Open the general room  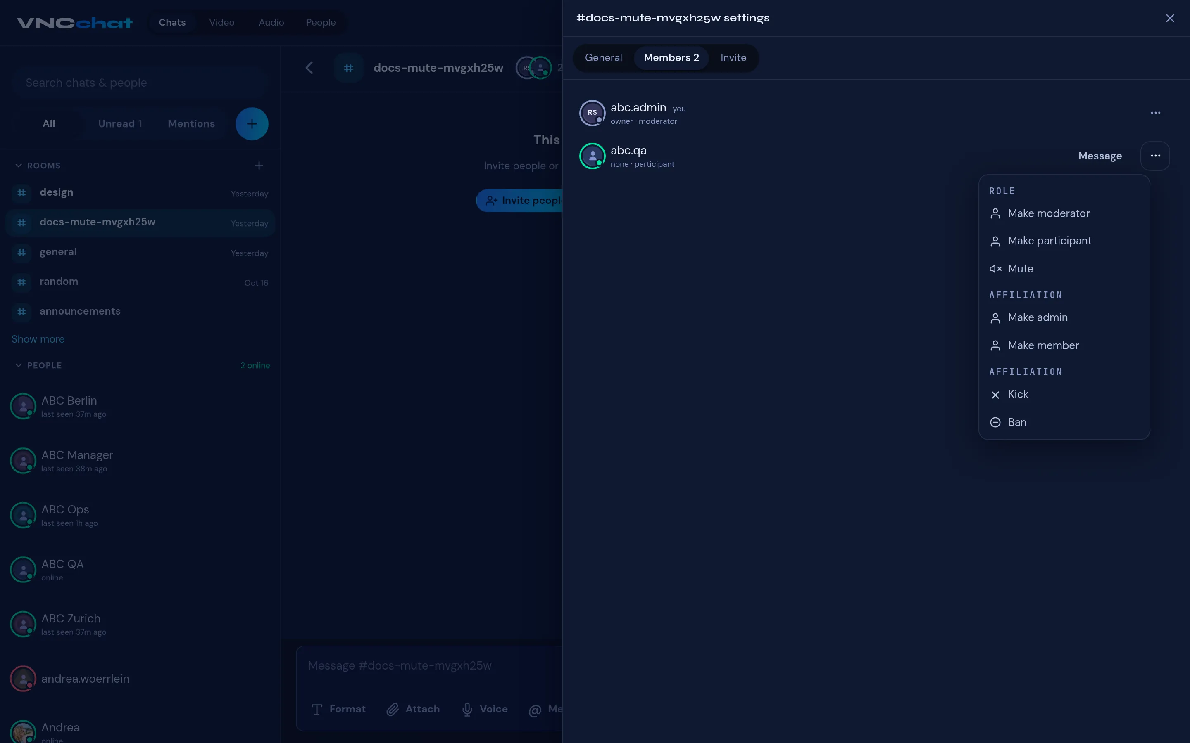coord(140,252)
